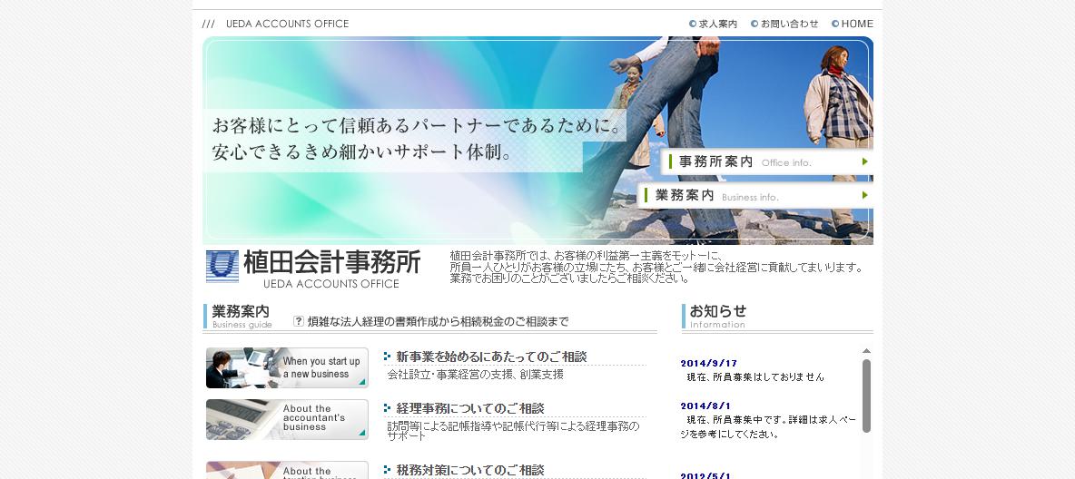This screenshot has width=1075, height=479.
Task: Open the 'When you start up a new business' thumbnail
Action: (x=287, y=368)
